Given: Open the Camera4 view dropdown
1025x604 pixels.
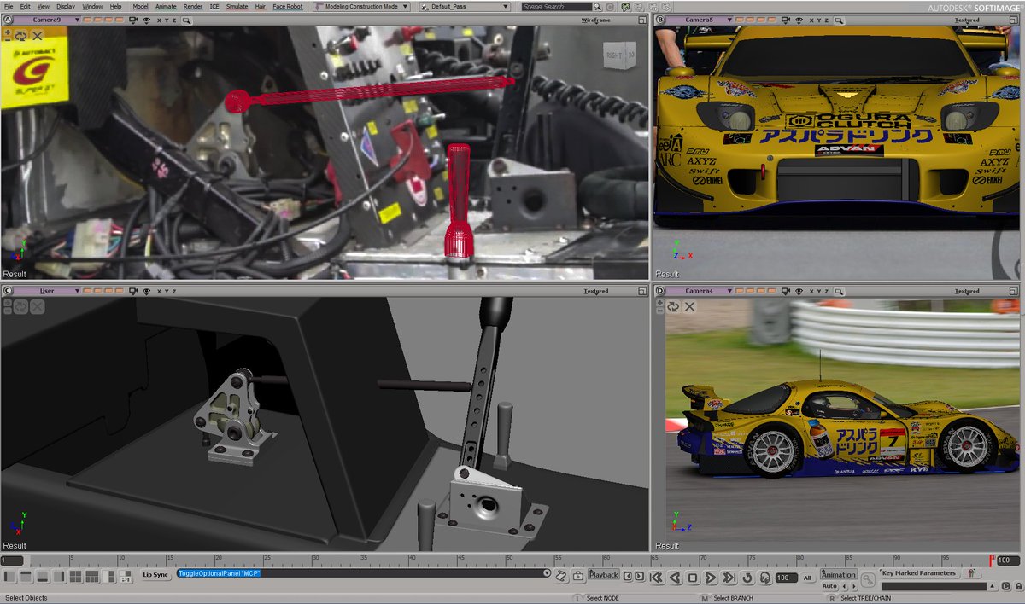Looking at the screenshot, I should pos(700,291).
